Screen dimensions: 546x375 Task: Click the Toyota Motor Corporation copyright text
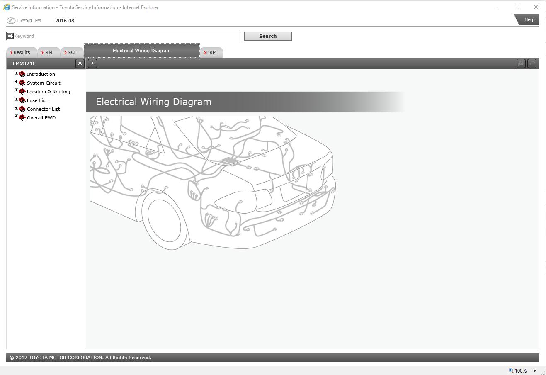80,358
